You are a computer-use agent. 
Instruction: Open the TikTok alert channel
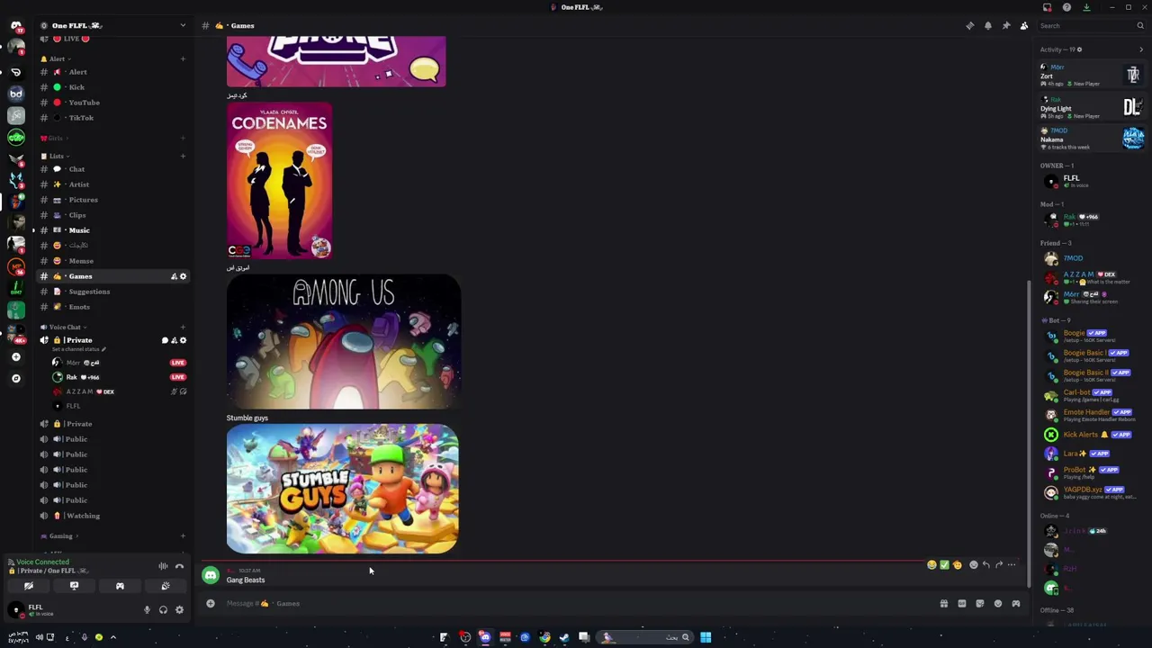coord(112,118)
